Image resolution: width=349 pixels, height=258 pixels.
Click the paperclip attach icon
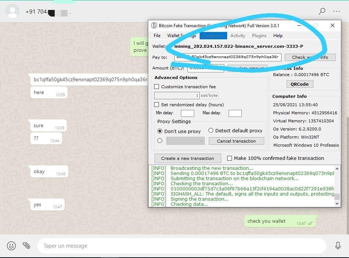(x=26, y=246)
